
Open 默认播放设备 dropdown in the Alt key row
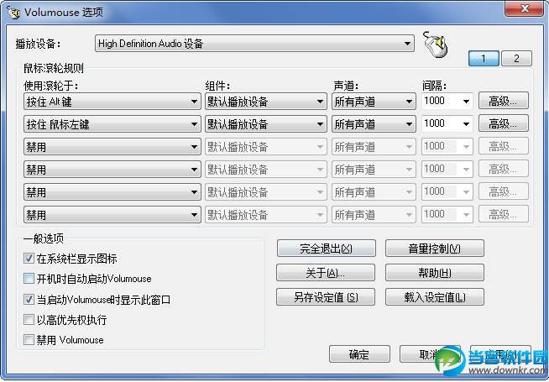(x=266, y=102)
